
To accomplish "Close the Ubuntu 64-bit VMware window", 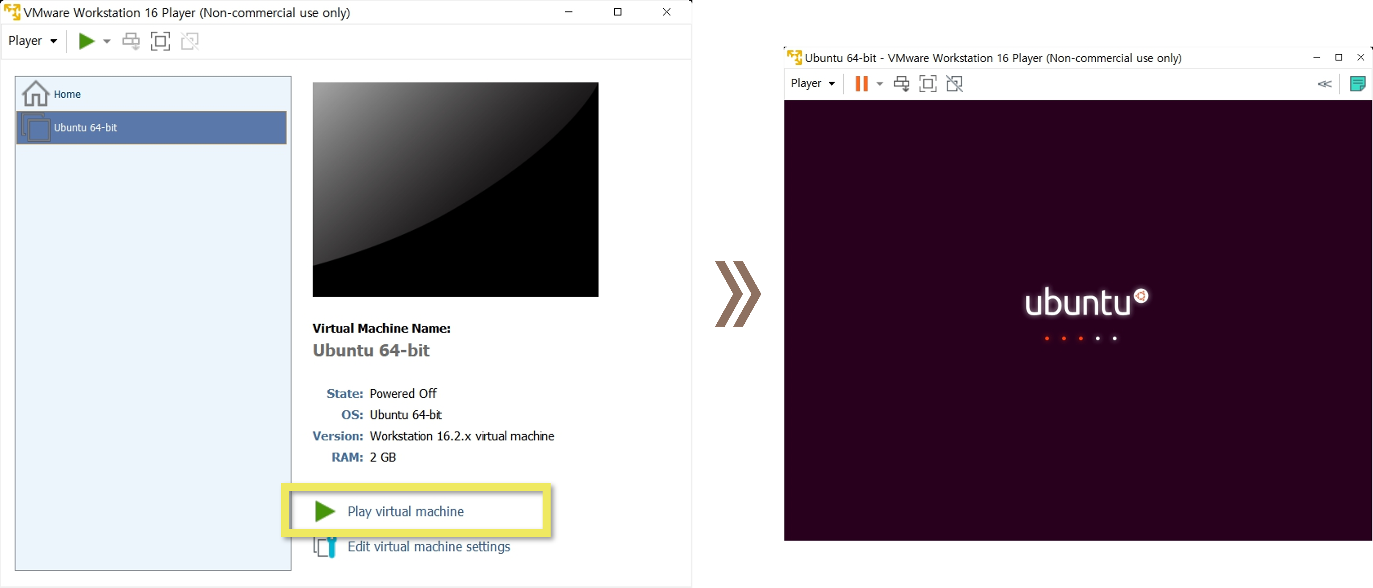I will (x=1361, y=57).
